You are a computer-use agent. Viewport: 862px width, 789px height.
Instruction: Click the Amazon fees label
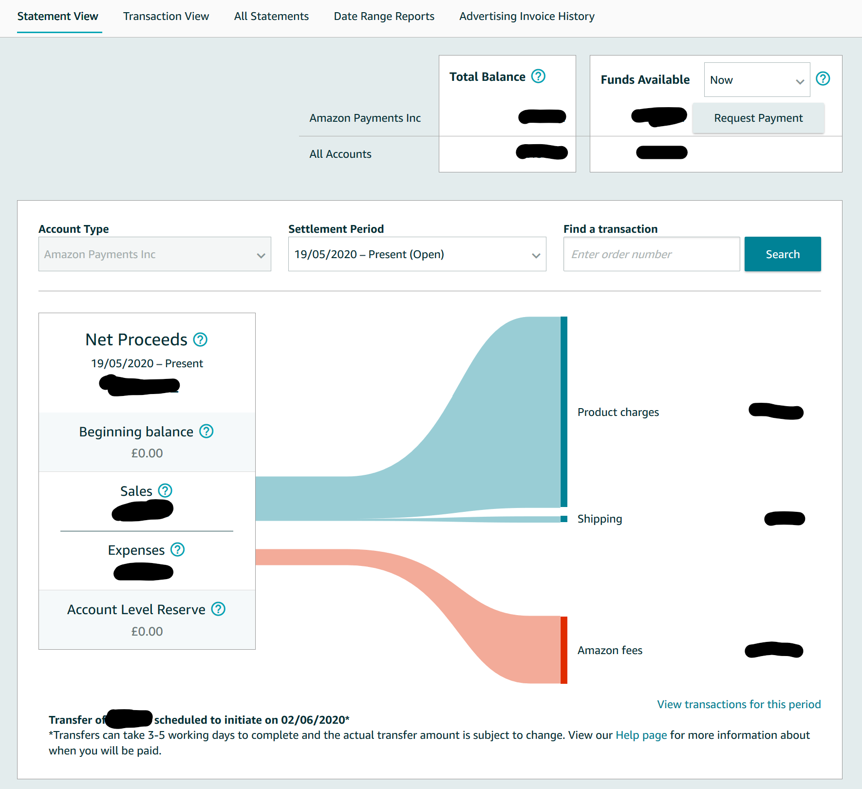[610, 651]
